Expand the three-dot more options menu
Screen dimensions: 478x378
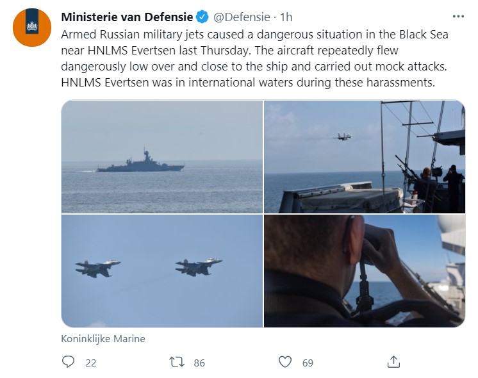point(457,17)
